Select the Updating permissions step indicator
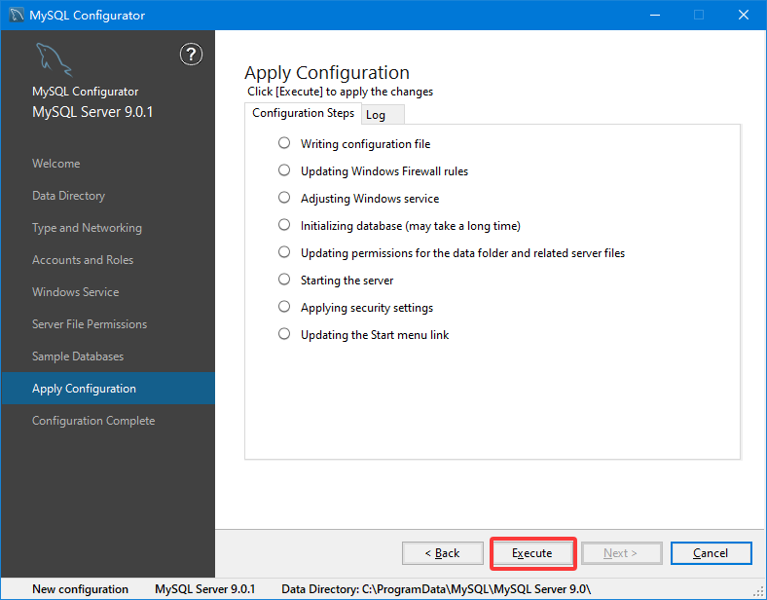This screenshot has height=600, width=767. (x=284, y=252)
